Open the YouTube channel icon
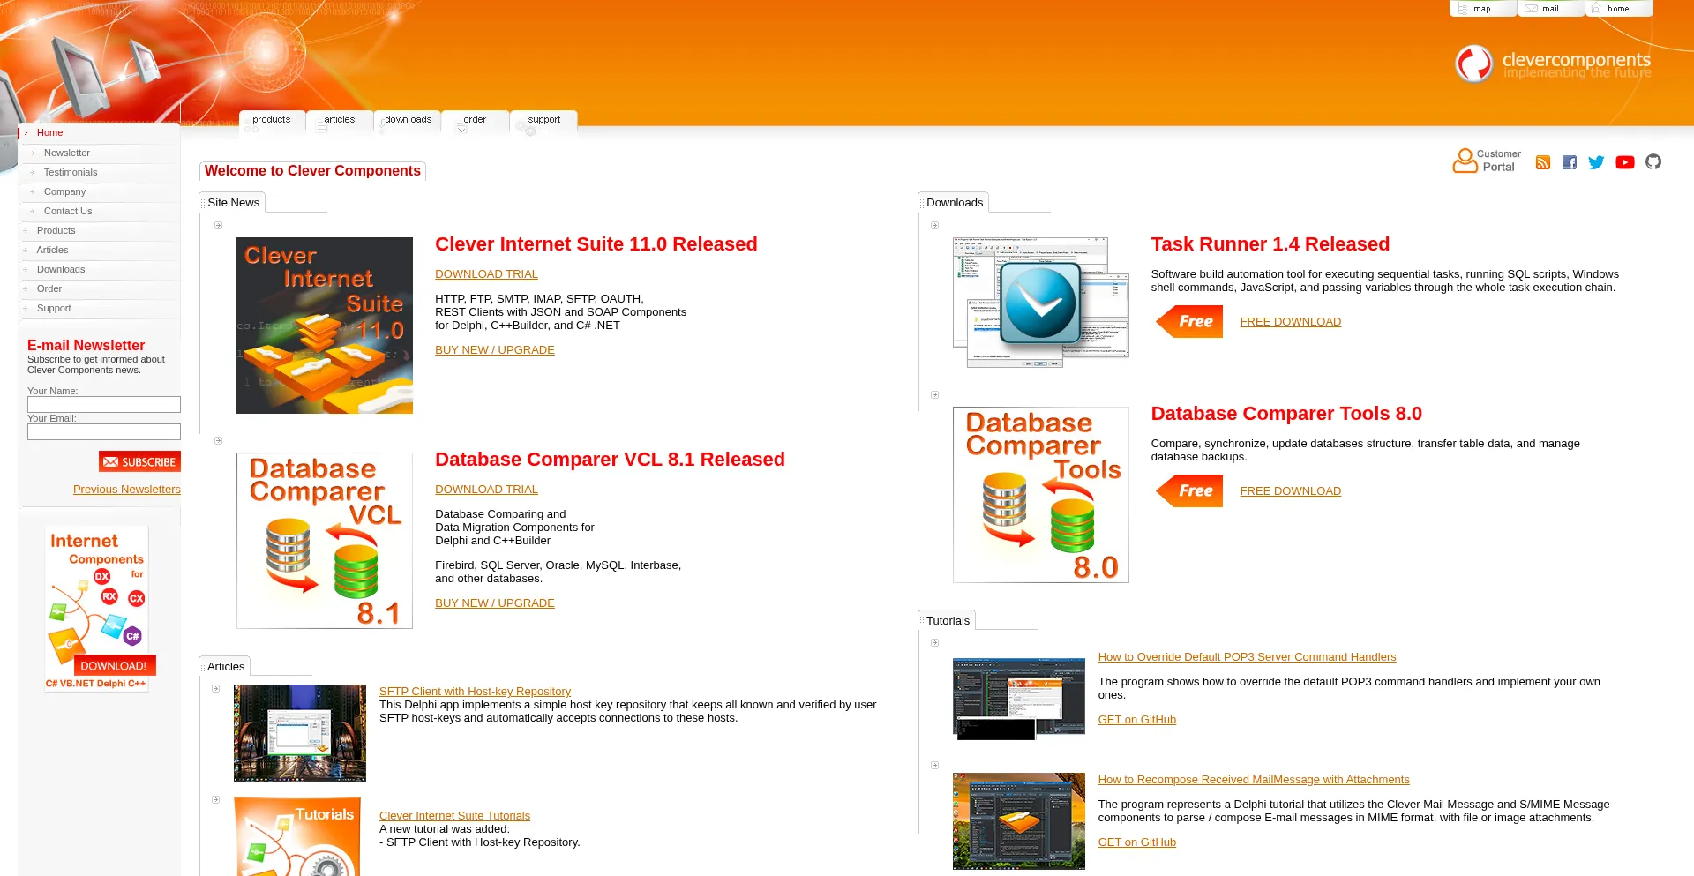The width and height of the screenshot is (1694, 876). [x=1624, y=162]
